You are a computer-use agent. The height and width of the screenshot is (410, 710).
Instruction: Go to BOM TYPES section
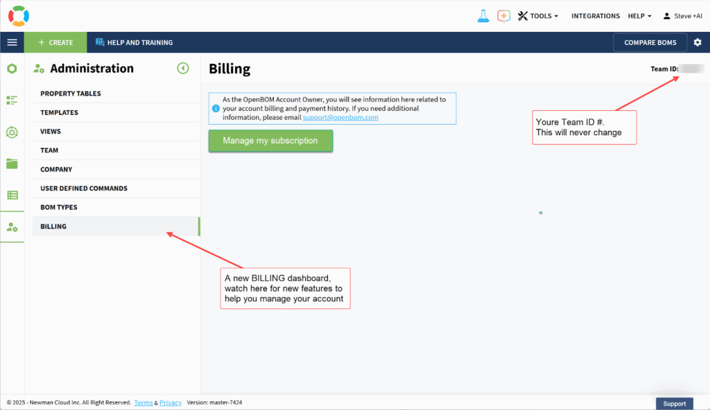coord(59,207)
